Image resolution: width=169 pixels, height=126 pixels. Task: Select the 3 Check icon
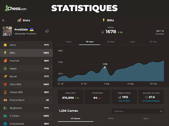click(x=5, y=116)
